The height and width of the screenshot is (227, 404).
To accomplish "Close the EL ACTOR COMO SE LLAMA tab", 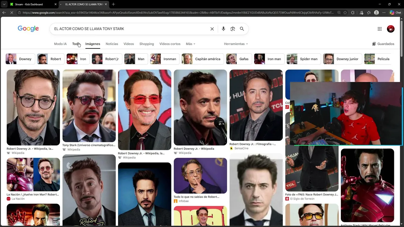I will click(x=106, y=4).
